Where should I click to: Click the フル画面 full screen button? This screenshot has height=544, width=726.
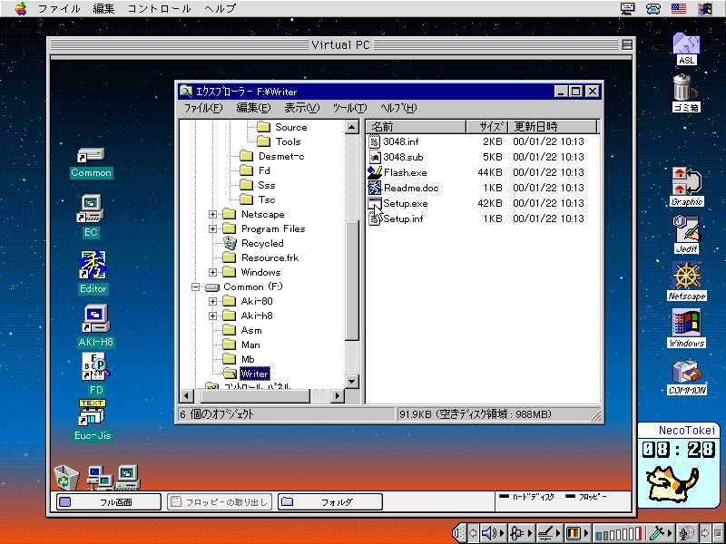click(109, 502)
